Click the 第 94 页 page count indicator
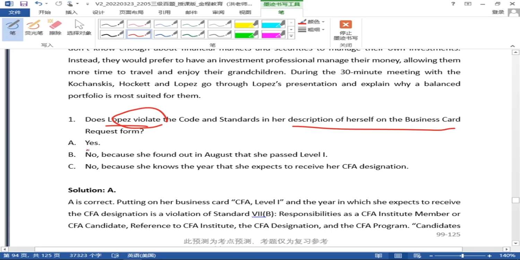 coord(32,255)
